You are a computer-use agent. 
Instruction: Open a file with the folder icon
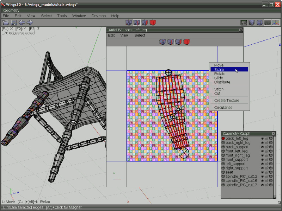pos(6,23)
